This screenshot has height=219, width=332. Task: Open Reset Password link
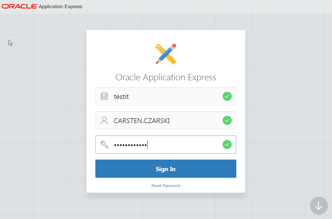165,186
